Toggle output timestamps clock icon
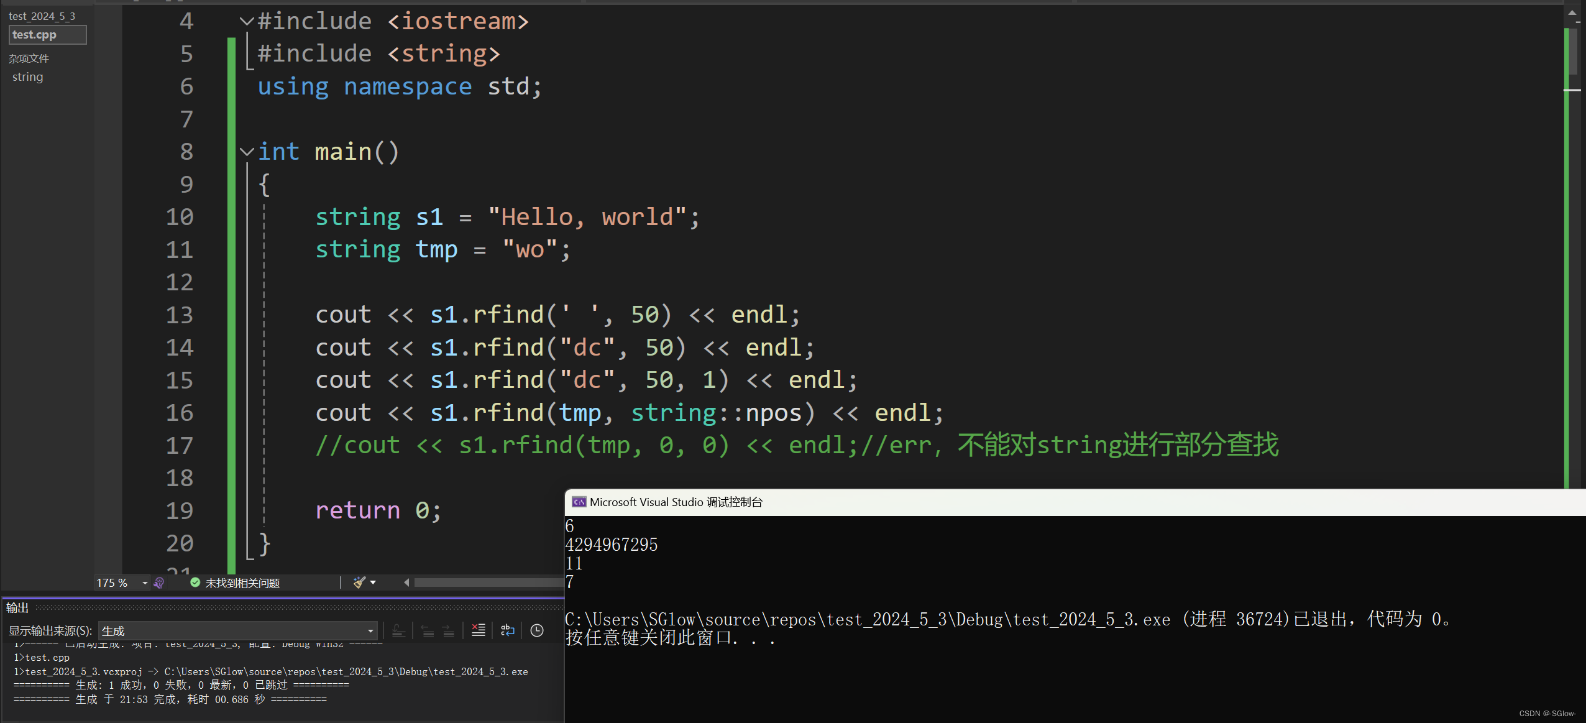Image resolution: width=1586 pixels, height=723 pixels. pos(537,630)
